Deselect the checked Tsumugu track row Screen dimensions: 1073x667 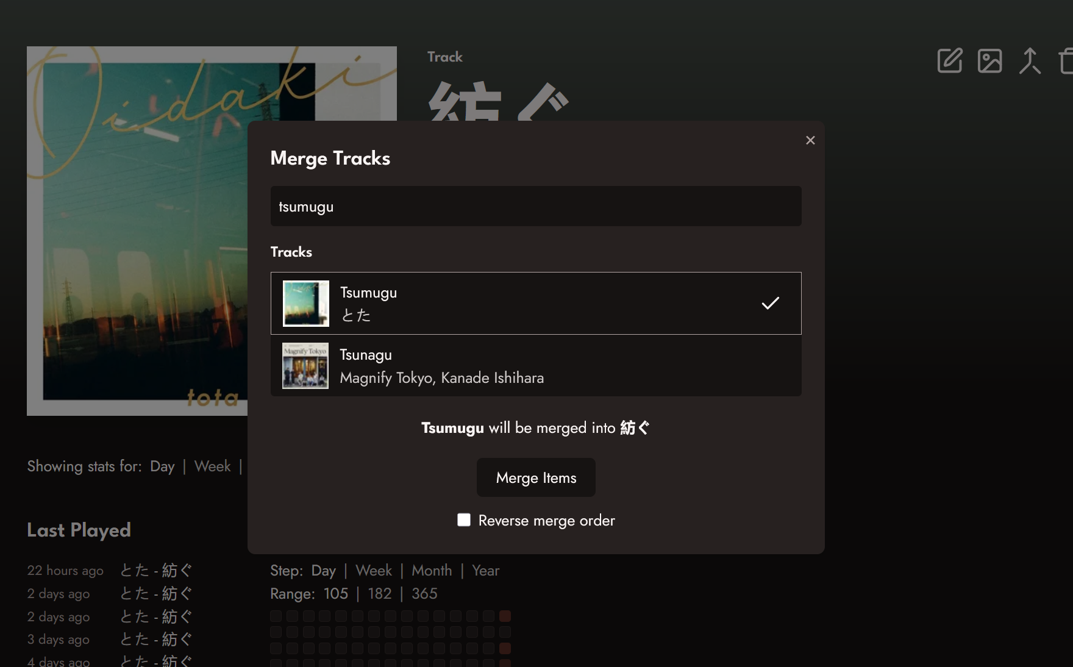536,303
